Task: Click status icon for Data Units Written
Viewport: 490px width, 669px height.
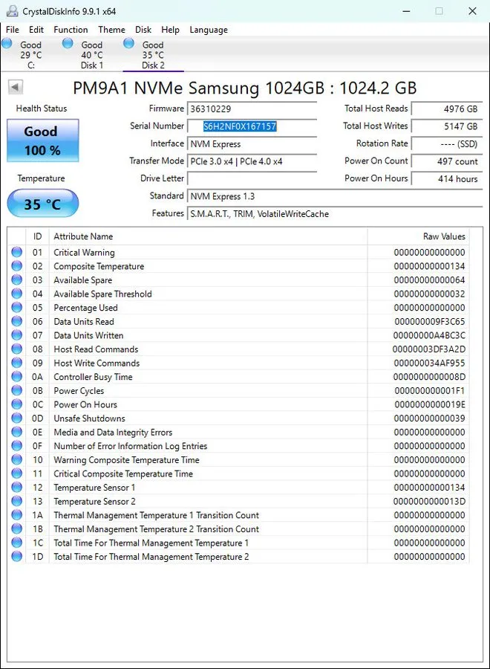Action: click(x=16, y=335)
